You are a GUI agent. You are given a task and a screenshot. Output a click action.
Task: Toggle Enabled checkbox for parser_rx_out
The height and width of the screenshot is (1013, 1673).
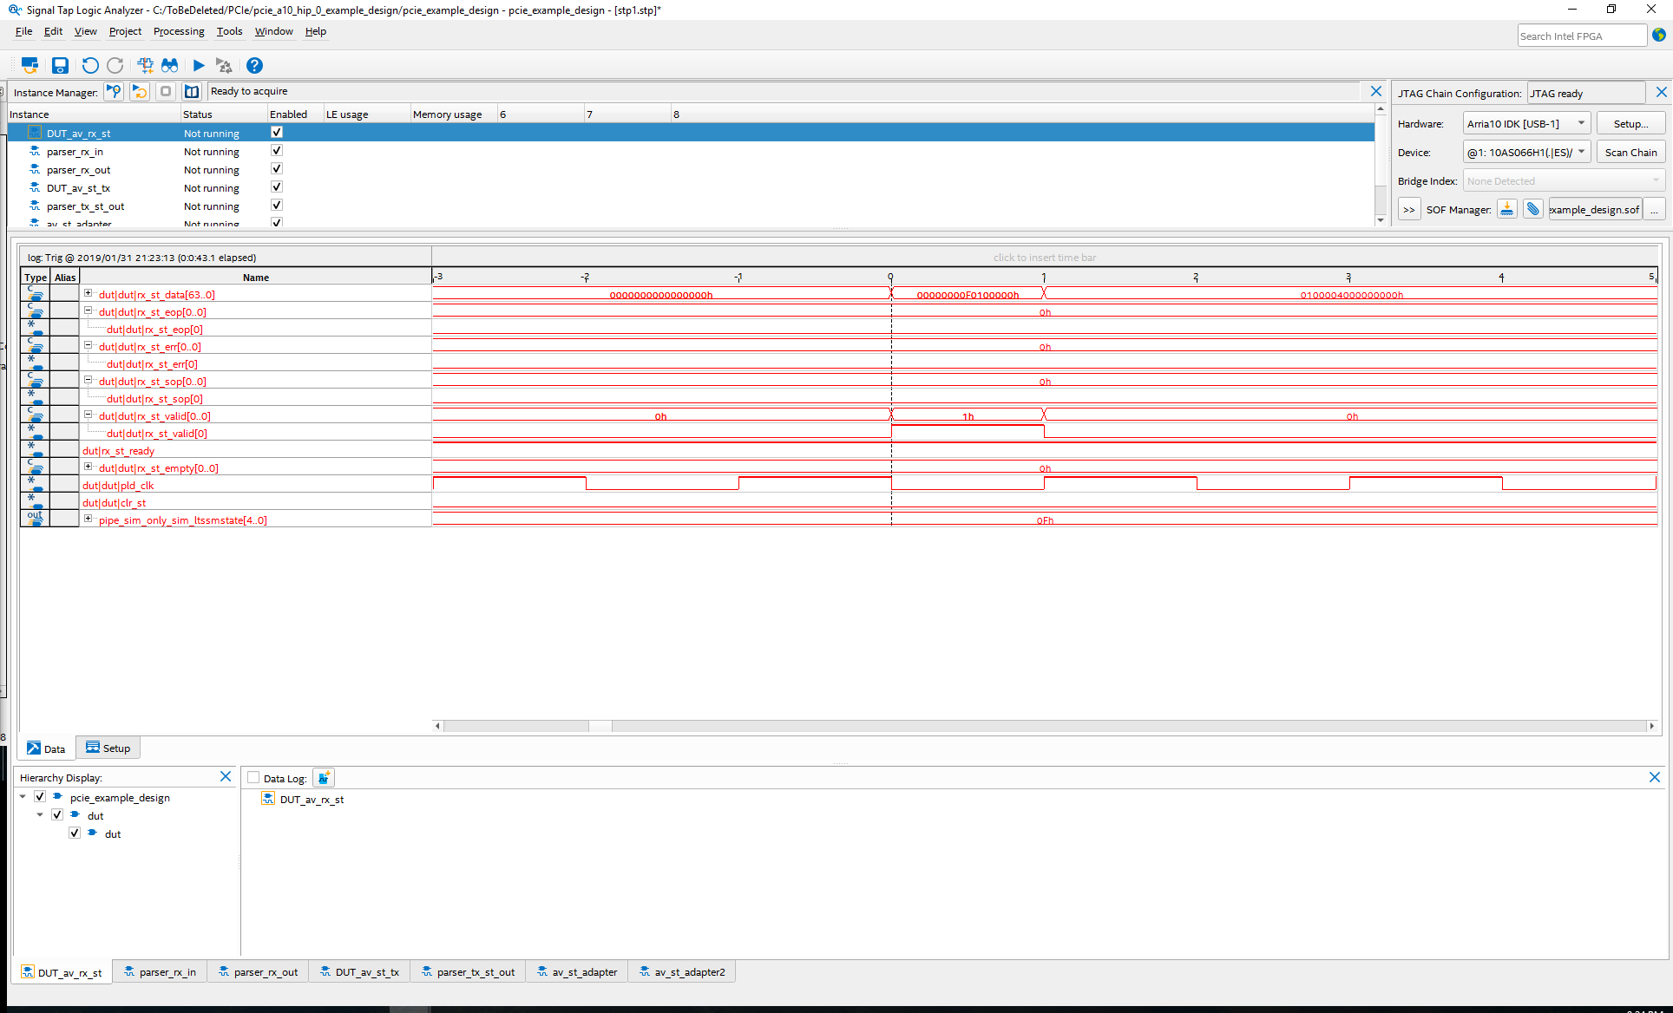coord(277,168)
